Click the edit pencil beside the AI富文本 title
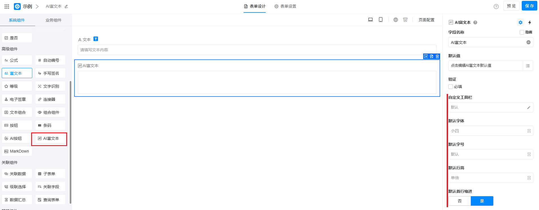 [x=66, y=7]
